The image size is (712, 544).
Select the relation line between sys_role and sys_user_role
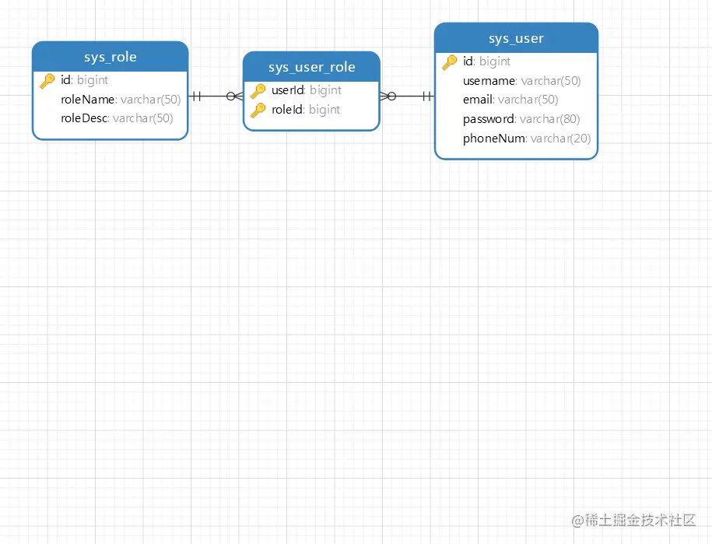[x=216, y=96]
